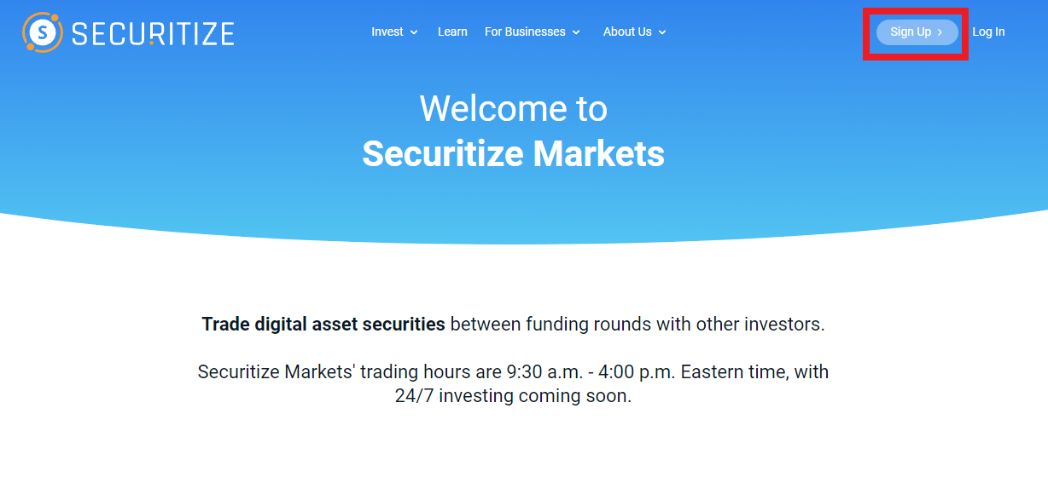Click the SECURITIZE wordmark in header

click(x=153, y=33)
